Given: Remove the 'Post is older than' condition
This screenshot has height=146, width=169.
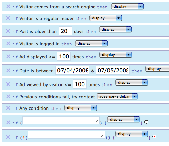Looking at the screenshot, I should pyautogui.click(x=8, y=31).
